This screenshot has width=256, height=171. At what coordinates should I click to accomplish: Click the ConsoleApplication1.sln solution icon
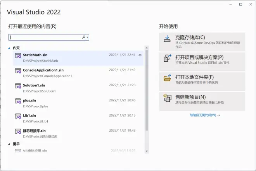pyautogui.click(x=18, y=71)
